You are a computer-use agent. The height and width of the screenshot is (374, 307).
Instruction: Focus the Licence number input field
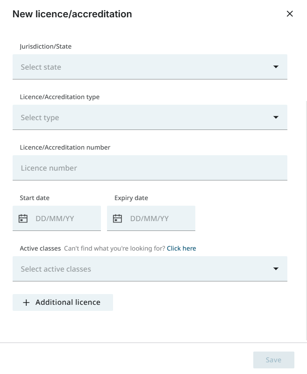pyautogui.click(x=150, y=168)
